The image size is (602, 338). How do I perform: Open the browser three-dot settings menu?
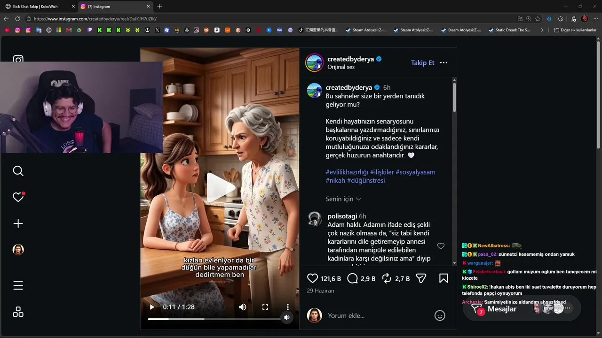tap(596, 19)
